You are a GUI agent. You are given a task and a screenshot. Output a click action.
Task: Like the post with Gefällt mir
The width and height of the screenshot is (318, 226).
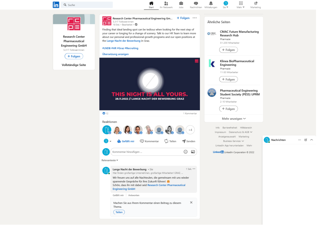[126, 141]
